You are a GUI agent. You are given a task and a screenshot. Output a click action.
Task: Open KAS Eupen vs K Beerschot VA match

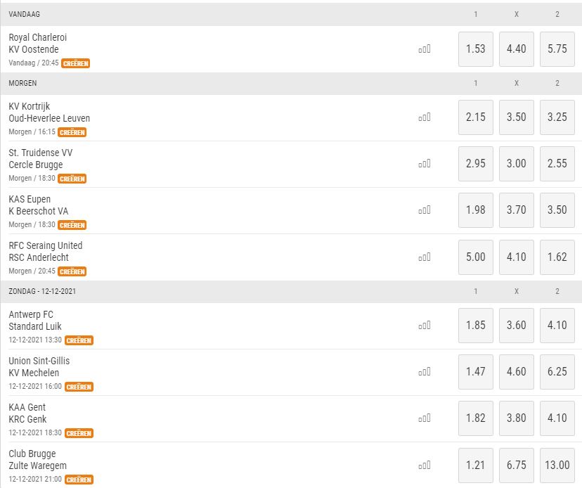(39, 205)
